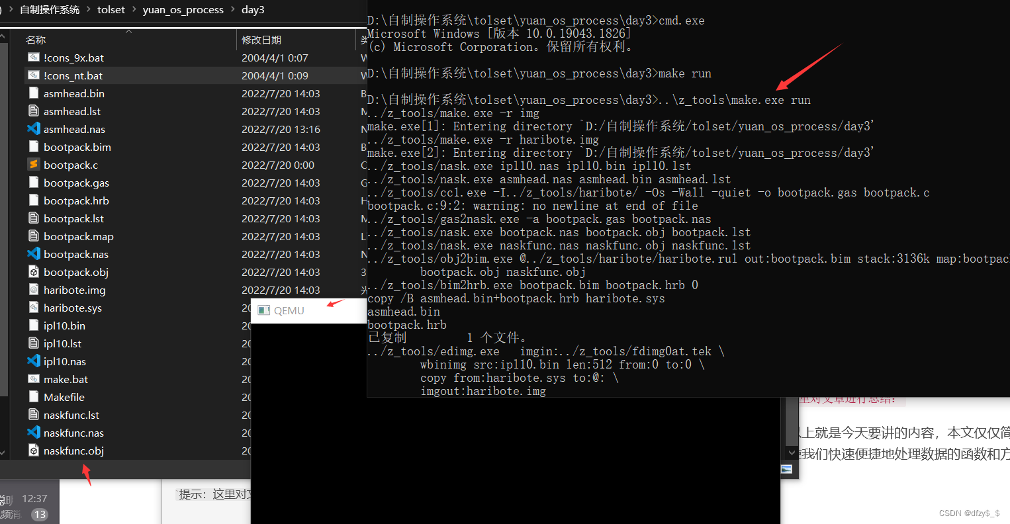Click the Makefile file icon
Screen dimensions: 1010x524
tap(34, 397)
